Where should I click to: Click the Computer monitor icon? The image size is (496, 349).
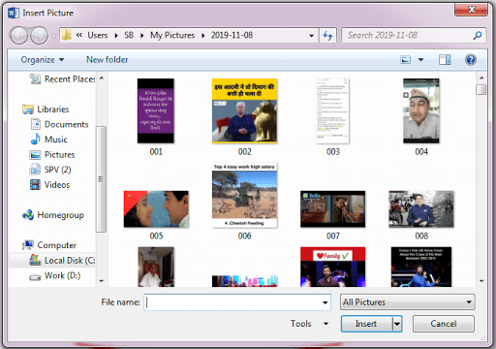(28, 245)
